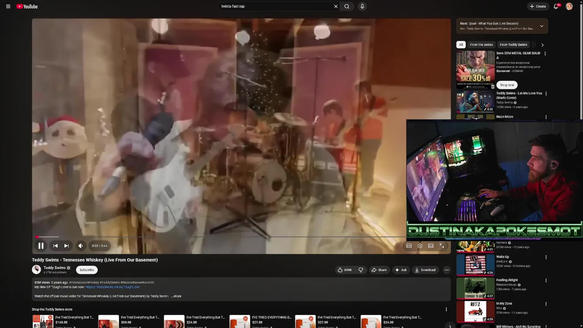Enter full screen mode
Viewport: 583px width, 328px height.
(442, 246)
